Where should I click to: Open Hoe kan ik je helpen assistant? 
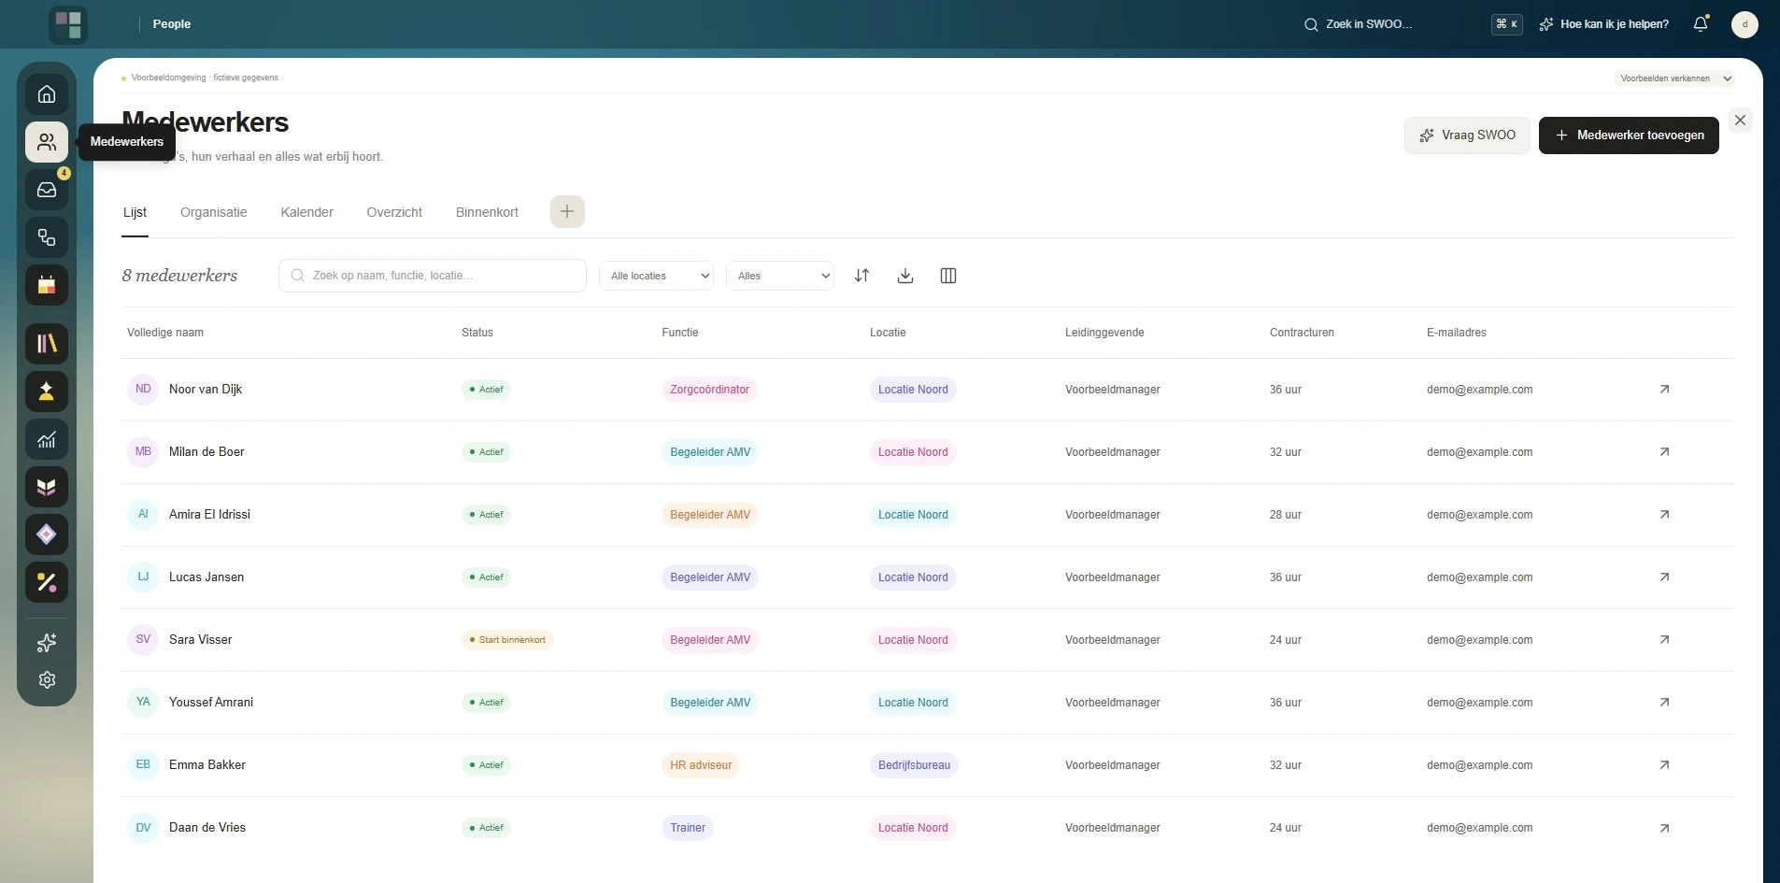pyautogui.click(x=1603, y=24)
